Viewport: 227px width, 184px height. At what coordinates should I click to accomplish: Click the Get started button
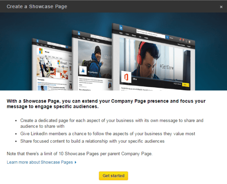click(x=113, y=176)
